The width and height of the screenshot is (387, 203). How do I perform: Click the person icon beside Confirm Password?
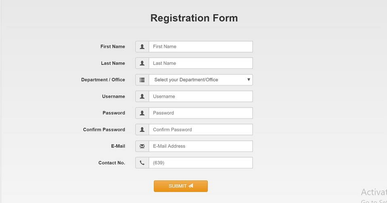(x=142, y=130)
